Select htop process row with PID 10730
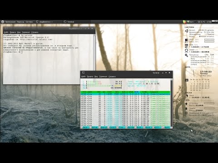The image size is (218, 163). (125, 102)
